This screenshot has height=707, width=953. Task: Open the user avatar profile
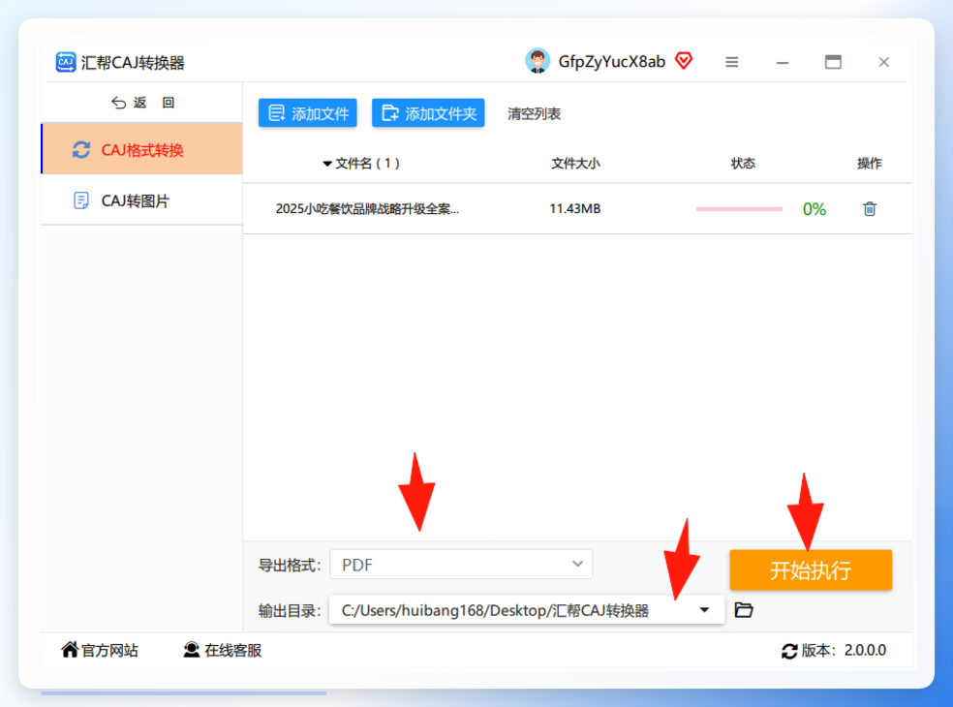pyautogui.click(x=538, y=61)
